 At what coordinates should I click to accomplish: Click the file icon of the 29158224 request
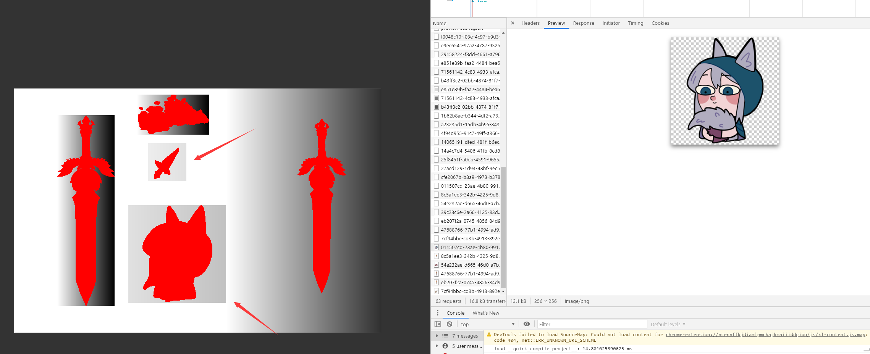[x=436, y=54]
